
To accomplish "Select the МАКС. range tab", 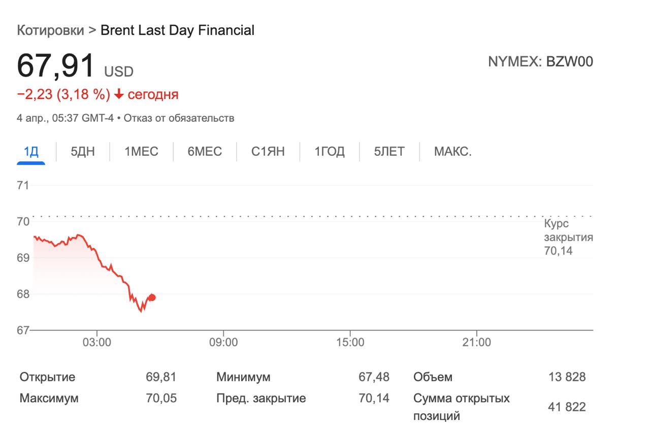I will point(452,151).
